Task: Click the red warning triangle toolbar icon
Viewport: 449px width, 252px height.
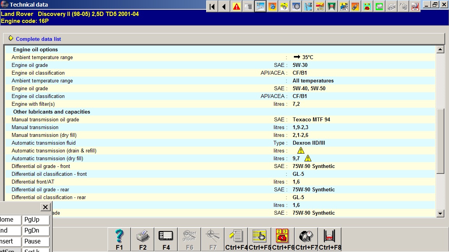Action: (237, 6)
